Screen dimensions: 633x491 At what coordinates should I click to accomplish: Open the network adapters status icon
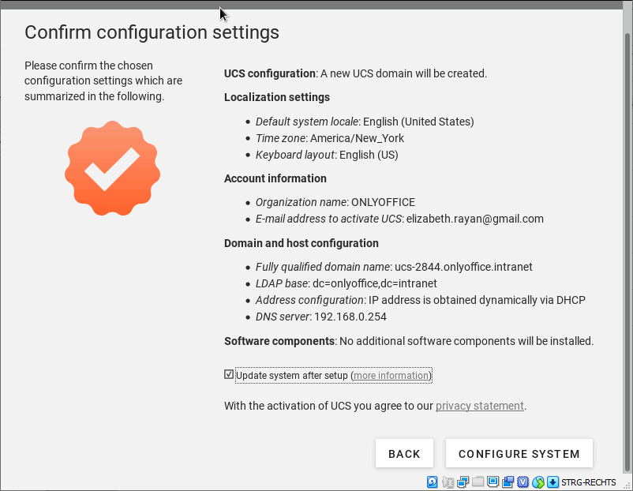463,482
